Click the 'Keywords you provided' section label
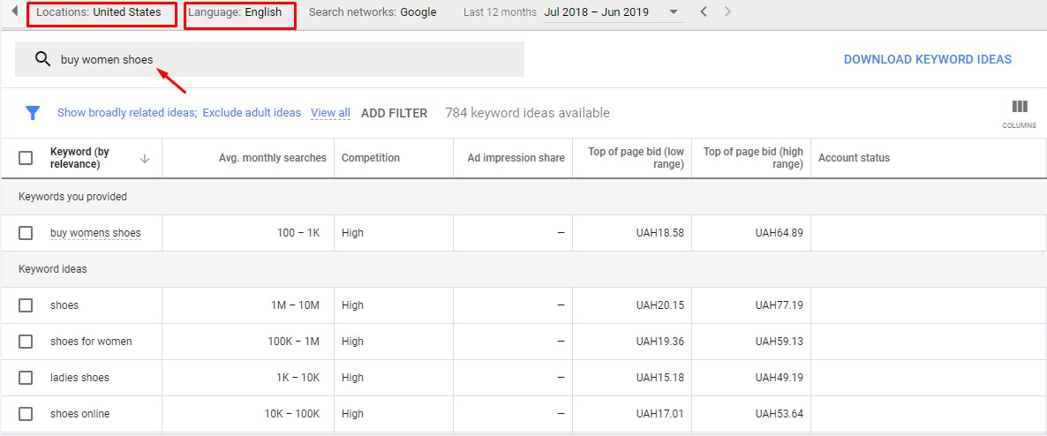The image size is (1047, 436). 72,197
